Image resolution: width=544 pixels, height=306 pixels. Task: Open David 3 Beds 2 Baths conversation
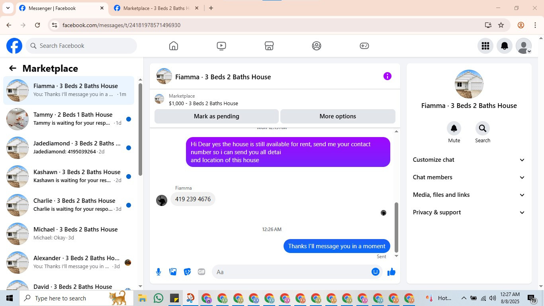69,284
